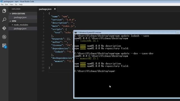The image size is (180, 101).
Task: Expand the node_modules folder
Action: 12,25
